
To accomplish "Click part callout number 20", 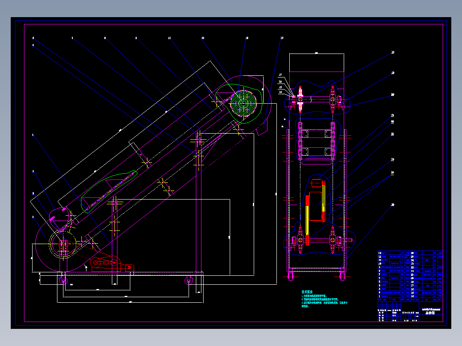I will tap(393, 95).
